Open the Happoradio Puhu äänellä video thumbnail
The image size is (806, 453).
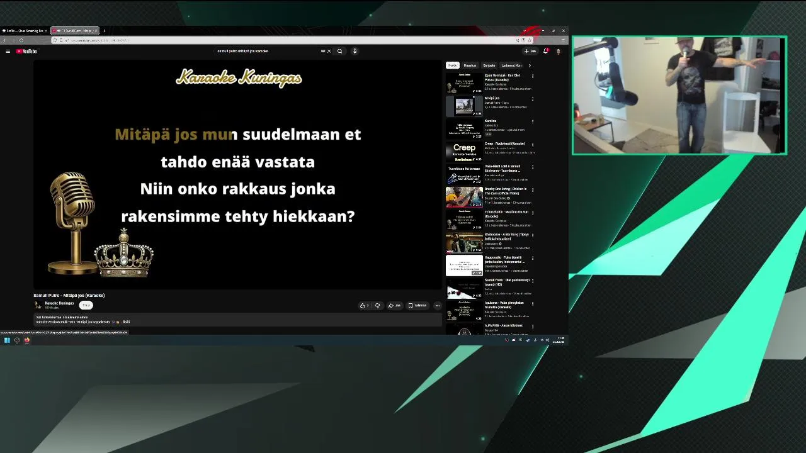click(x=464, y=266)
